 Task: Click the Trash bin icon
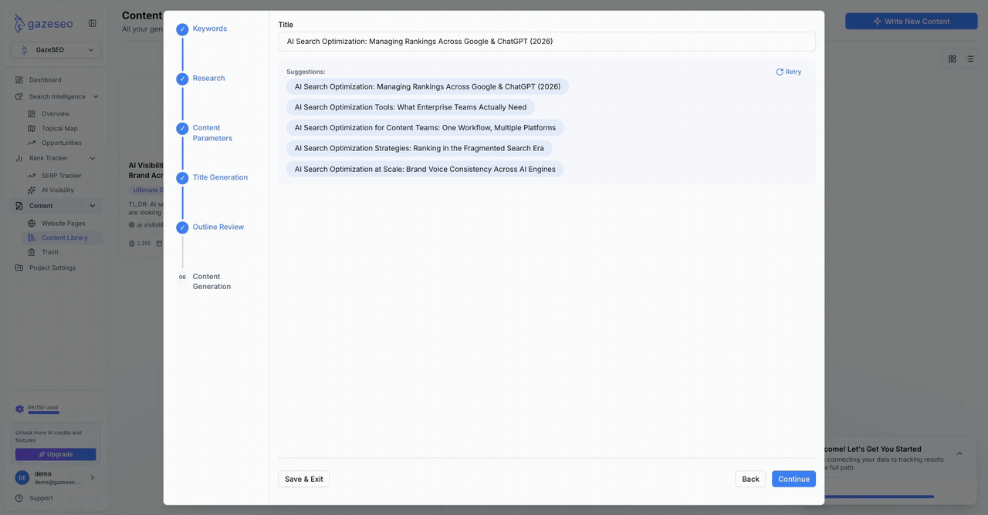(32, 252)
